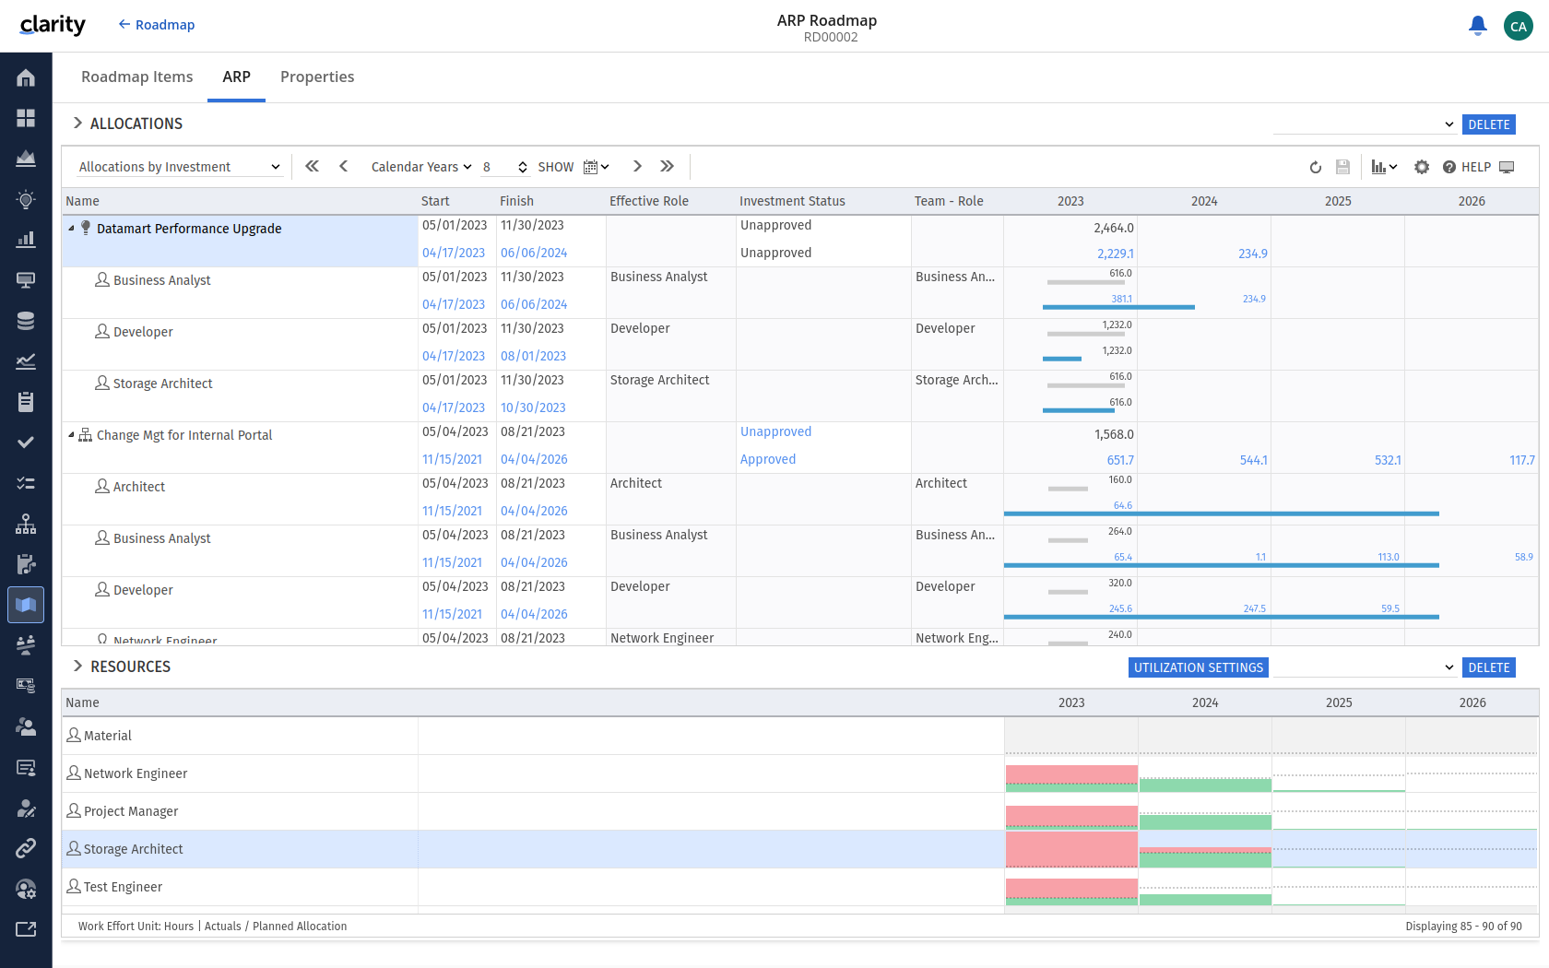Screen dimensions: 1549x968
Task: Open UTILIZATION SETTINGS
Action: pyautogui.click(x=1199, y=667)
